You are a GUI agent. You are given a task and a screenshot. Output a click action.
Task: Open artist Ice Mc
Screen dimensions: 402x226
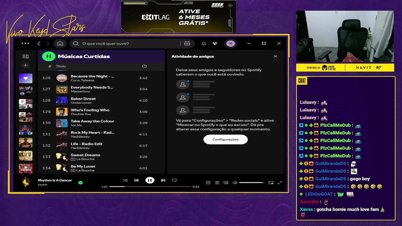pos(76,125)
